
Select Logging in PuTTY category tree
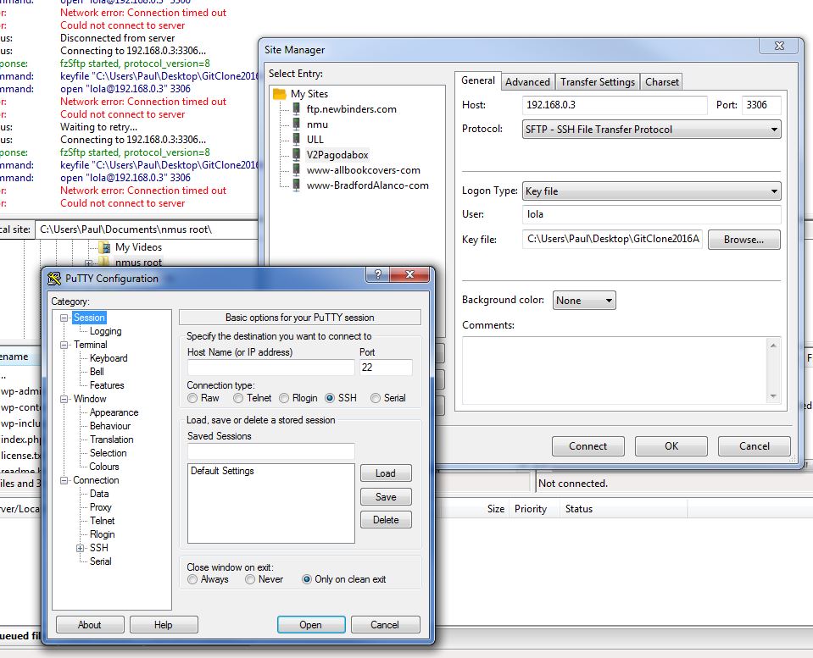click(x=105, y=331)
